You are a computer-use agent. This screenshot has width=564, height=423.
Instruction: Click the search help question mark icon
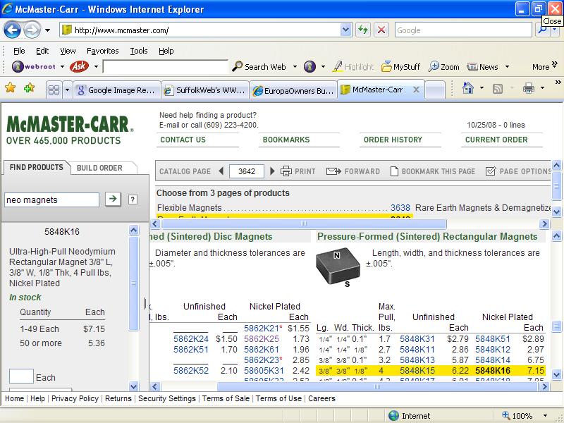132,200
